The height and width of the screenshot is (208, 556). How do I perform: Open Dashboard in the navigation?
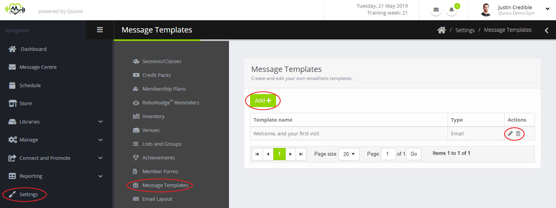34,49
